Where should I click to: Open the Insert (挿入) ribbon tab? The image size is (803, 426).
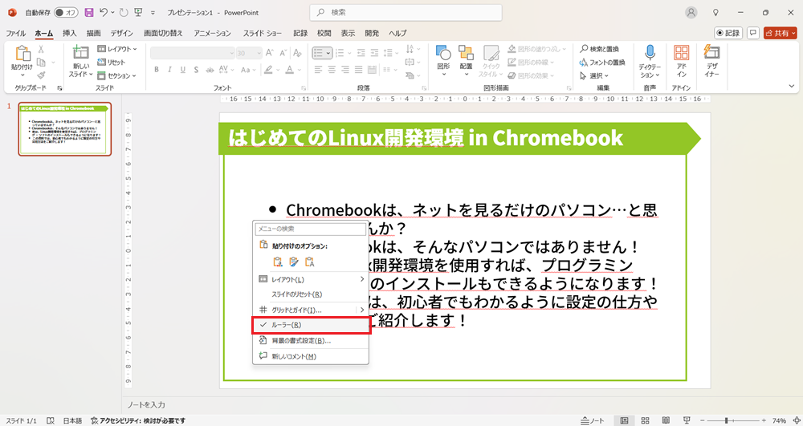(70, 33)
